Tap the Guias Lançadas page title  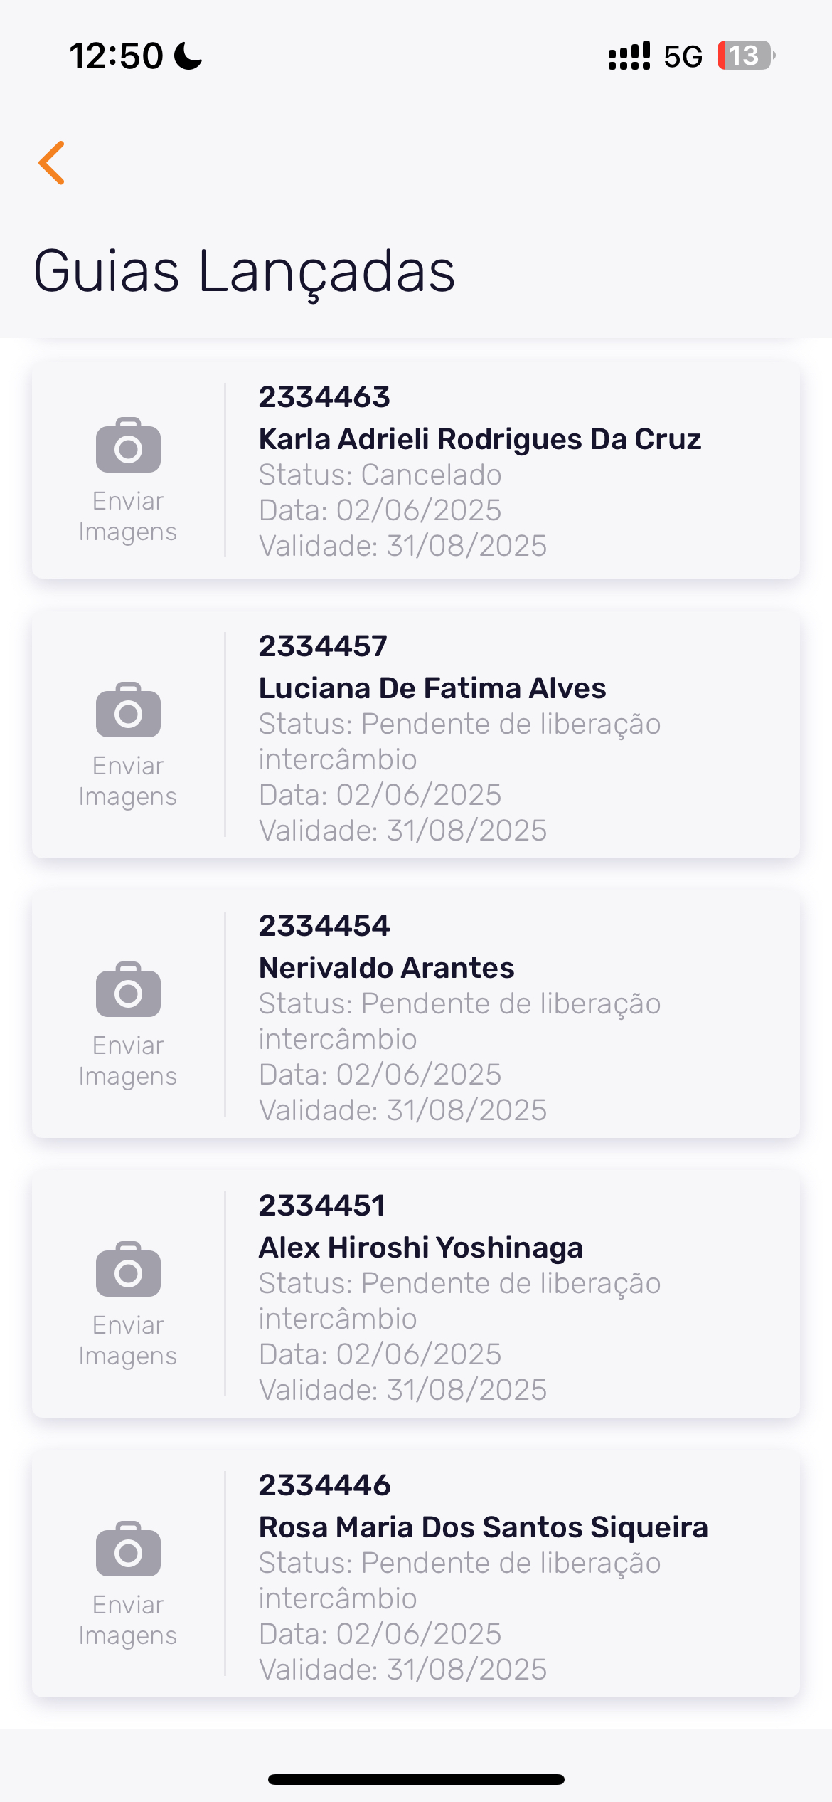tap(245, 272)
